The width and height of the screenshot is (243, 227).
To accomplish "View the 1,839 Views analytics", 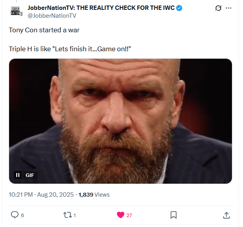I will tap(94, 195).
